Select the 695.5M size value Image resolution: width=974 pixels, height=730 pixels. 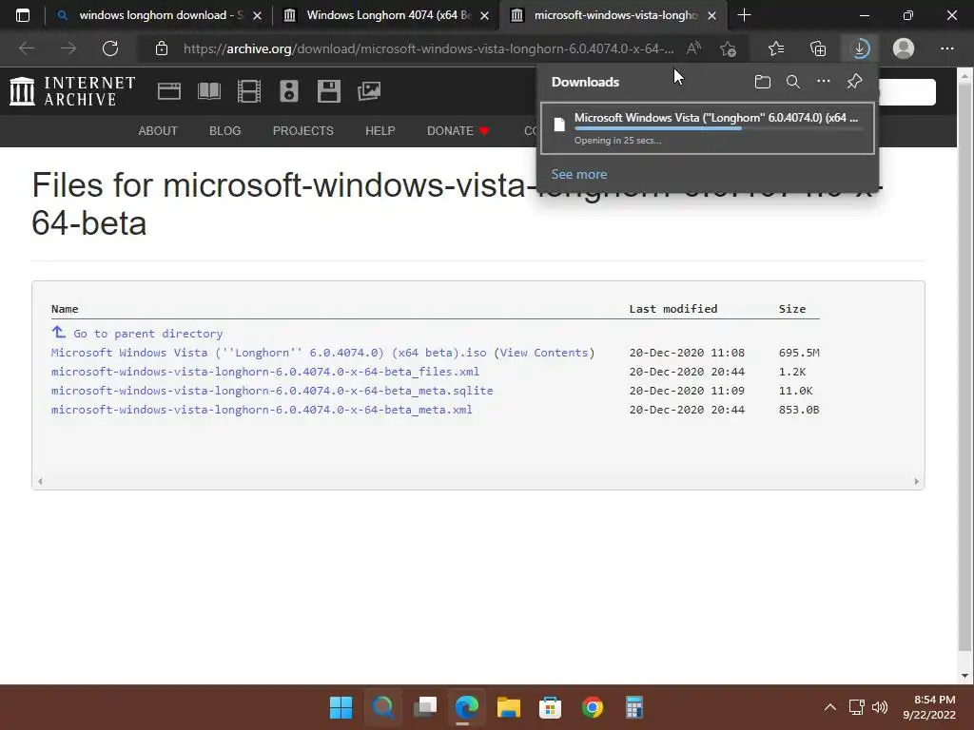click(799, 353)
